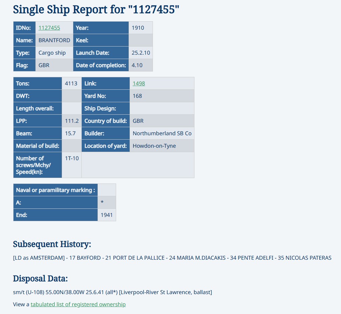Click the Date of completion value 4.10
The width and height of the screenshot is (341, 314).
(137, 65)
